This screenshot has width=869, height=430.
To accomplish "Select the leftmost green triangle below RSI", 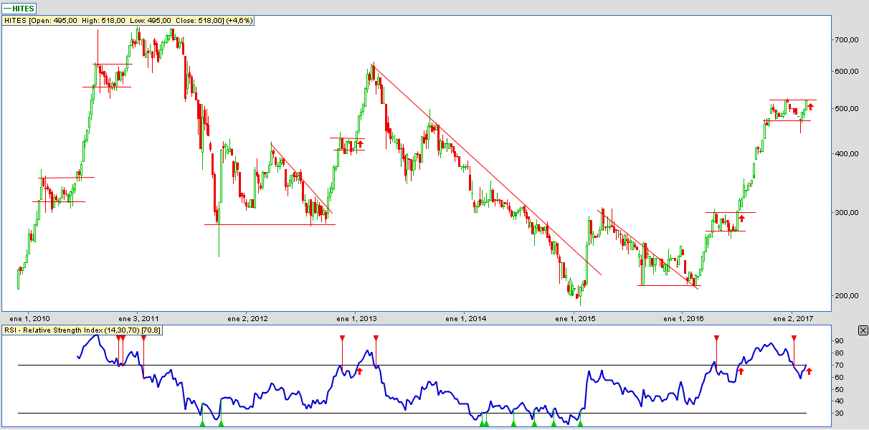I will pos(202,424).
